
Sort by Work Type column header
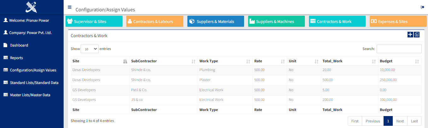(225, 61)
